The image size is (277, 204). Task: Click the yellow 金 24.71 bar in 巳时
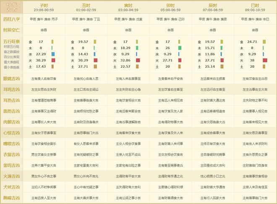tap(264, 42)
